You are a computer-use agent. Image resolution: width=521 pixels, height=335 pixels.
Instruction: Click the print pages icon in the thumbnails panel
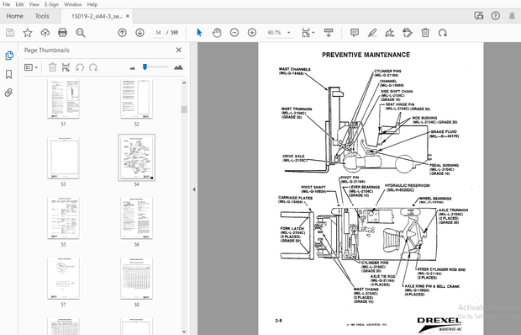66,67
